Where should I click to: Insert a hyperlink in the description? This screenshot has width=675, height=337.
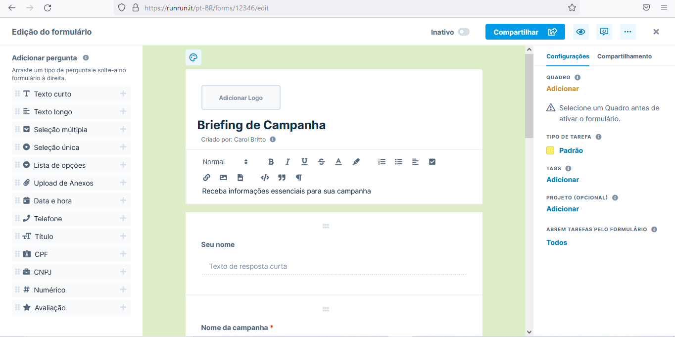207,178
